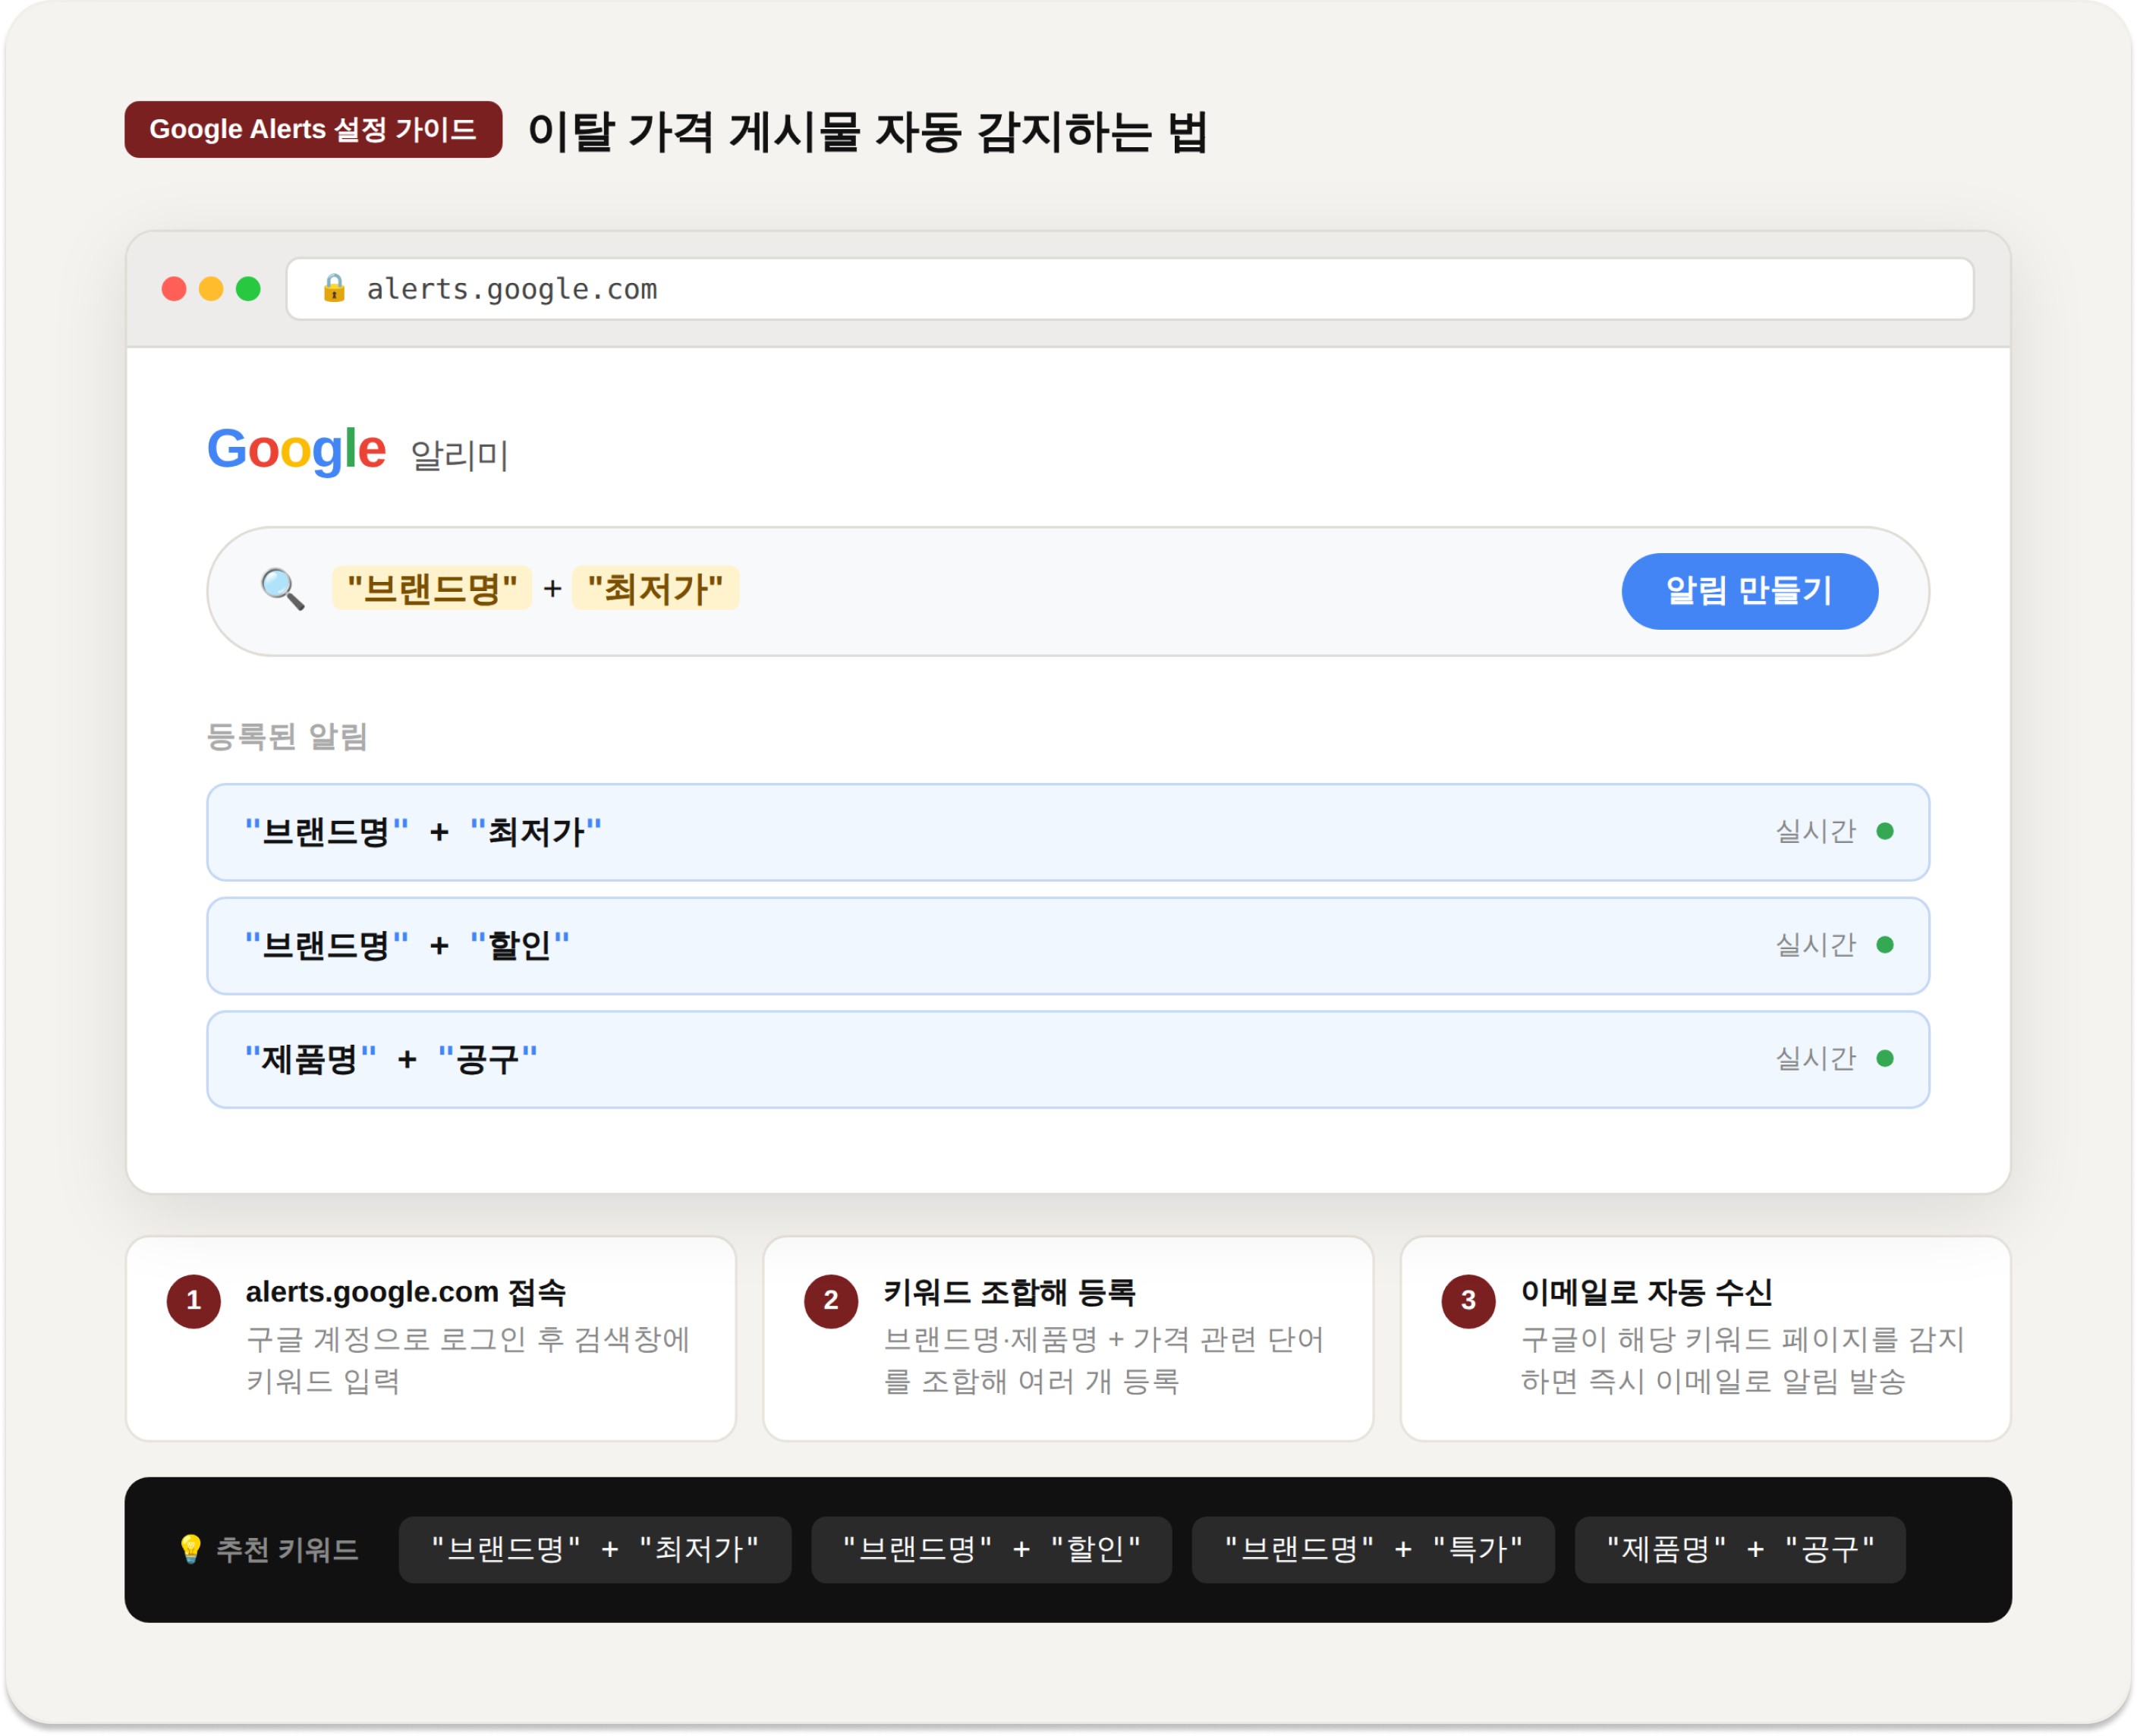Open the registered alert "브랜드명" + "할인"
2137x1736 pixels.
click(1067, 945)
